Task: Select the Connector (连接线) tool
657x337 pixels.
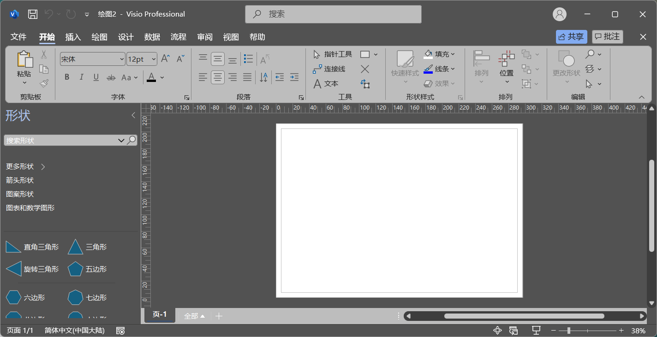Action: (x=329, y=69)
